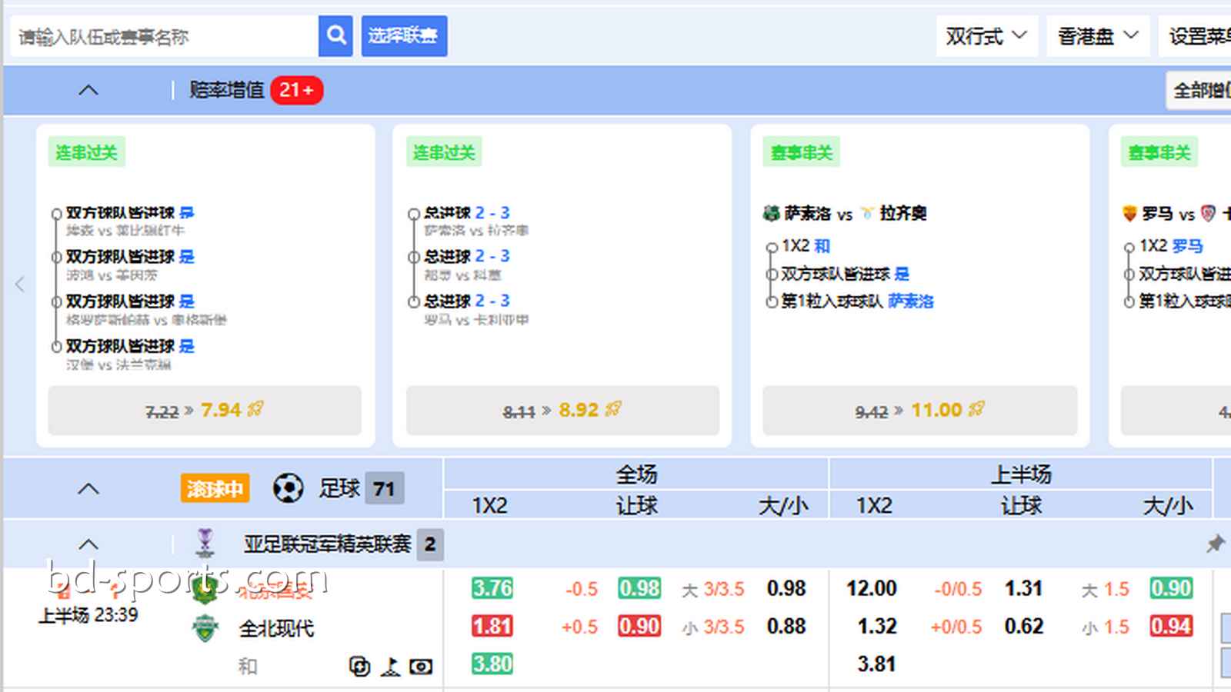
Task: Bet the boosted 7.94 parlay
Action: point(205,410)
